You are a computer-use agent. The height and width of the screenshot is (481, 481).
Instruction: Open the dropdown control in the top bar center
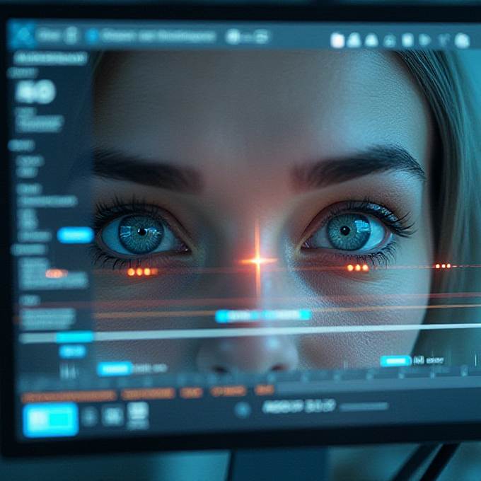(x=247, y=37)
